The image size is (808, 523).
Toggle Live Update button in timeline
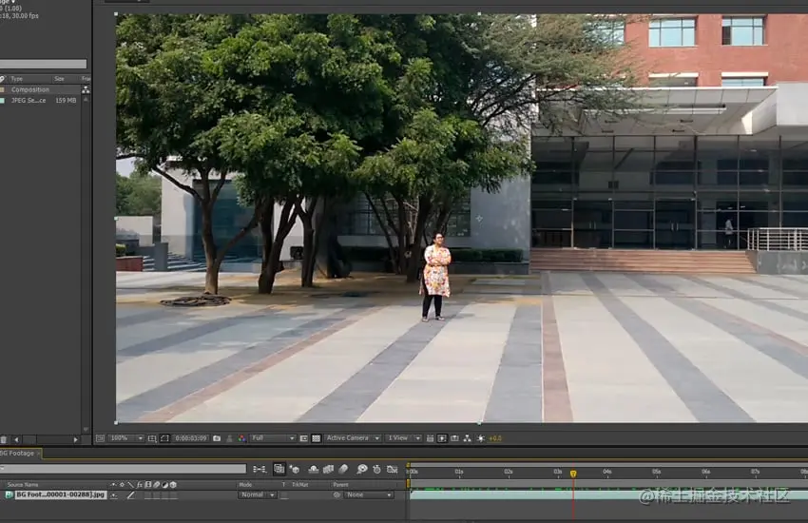[279, 469]
